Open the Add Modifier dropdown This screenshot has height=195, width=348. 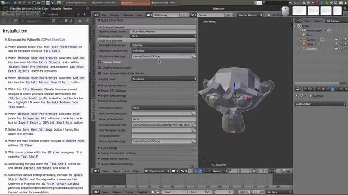pos(320,104)
